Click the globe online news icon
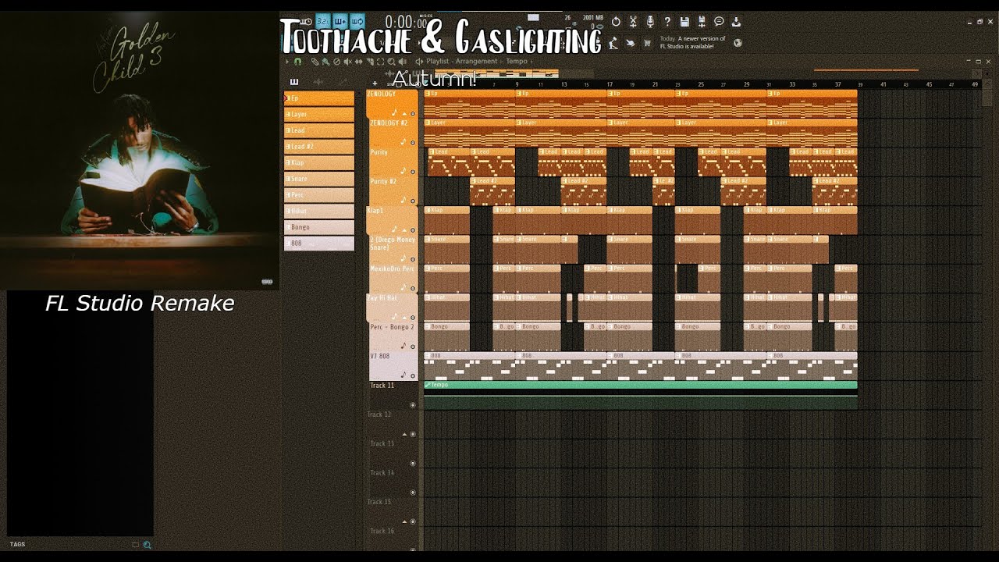999x562 pixels. [738, 43]
